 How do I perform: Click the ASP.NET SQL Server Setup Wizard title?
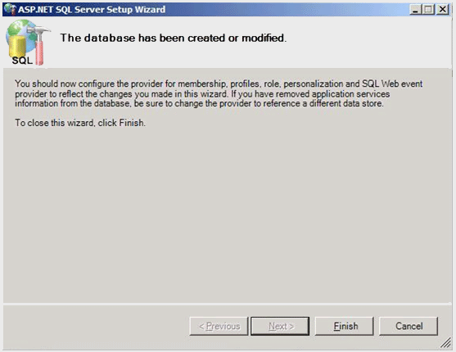92,9
